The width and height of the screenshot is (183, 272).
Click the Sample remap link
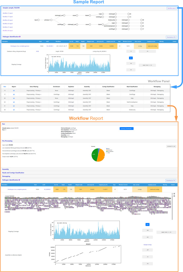tap(148, 245)
